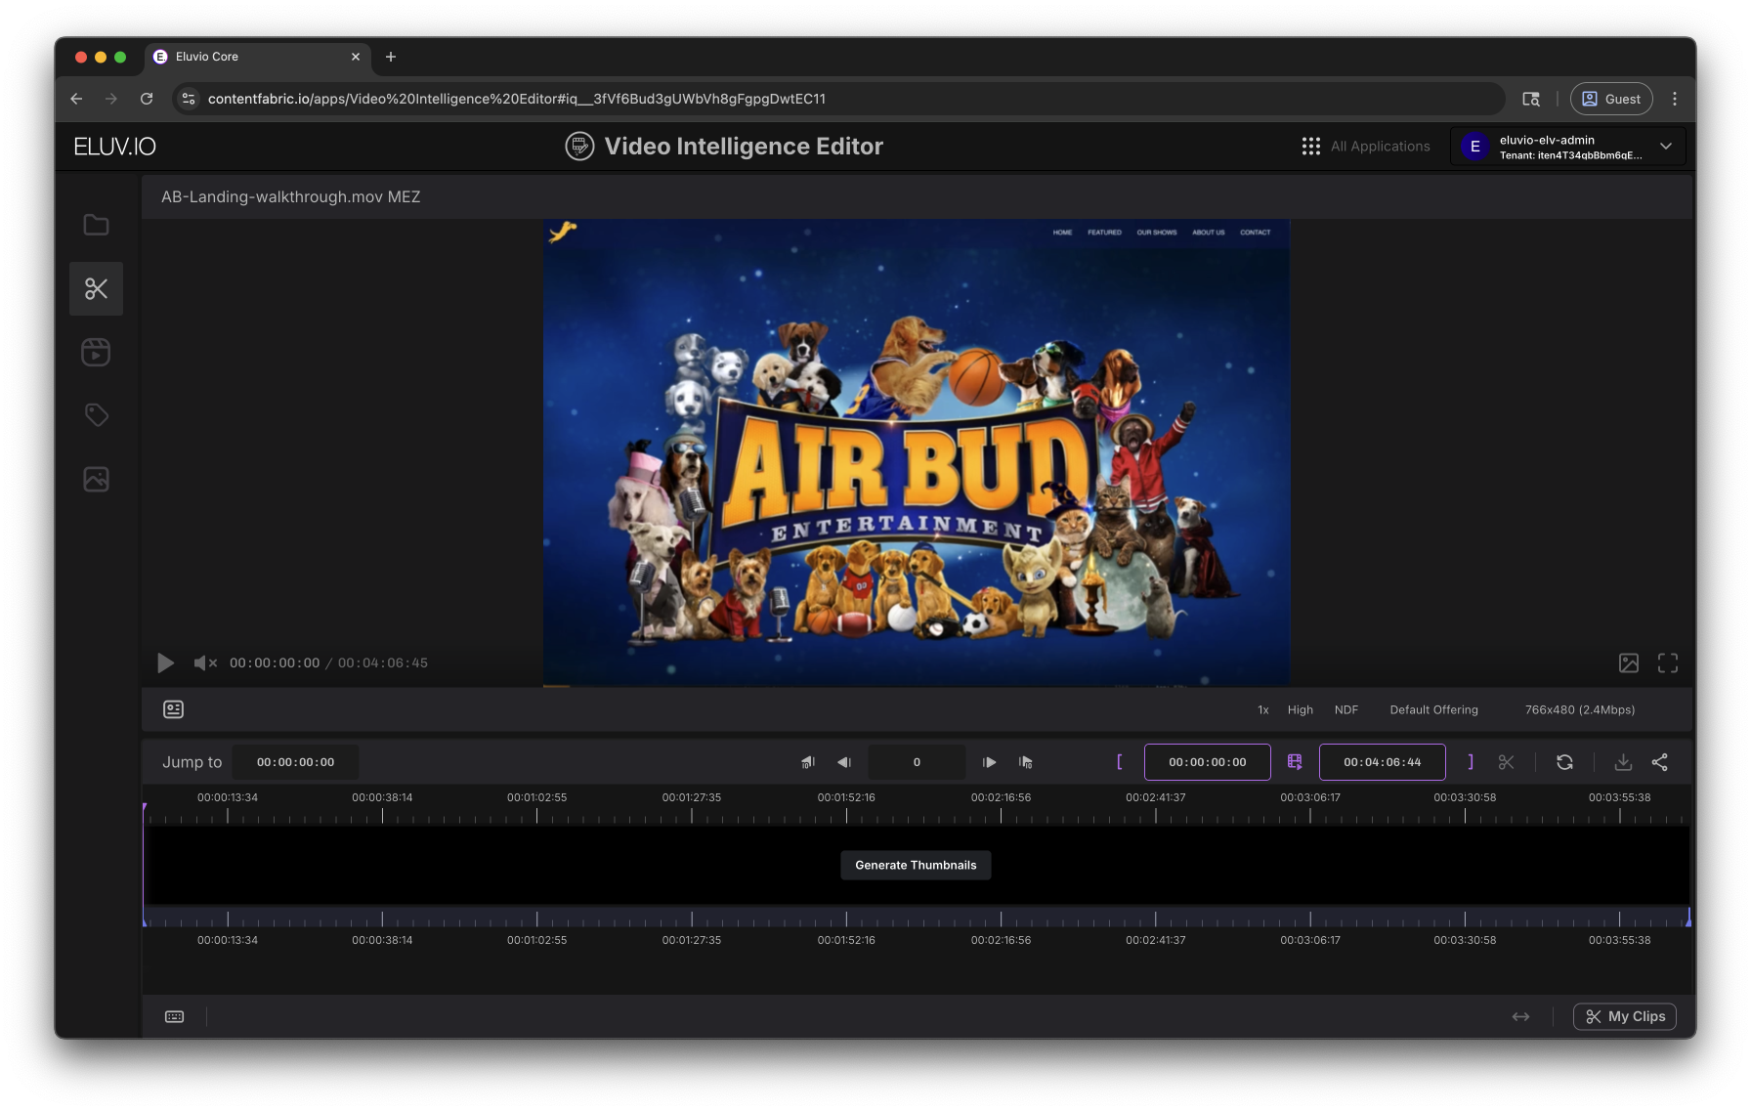Screen dimensions: 1751x1111
Task: Click the Generate Thumbnails button
Action: (916, 865)
